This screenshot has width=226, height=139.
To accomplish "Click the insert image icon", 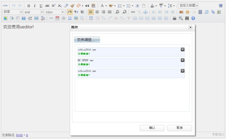I will 181,12.
